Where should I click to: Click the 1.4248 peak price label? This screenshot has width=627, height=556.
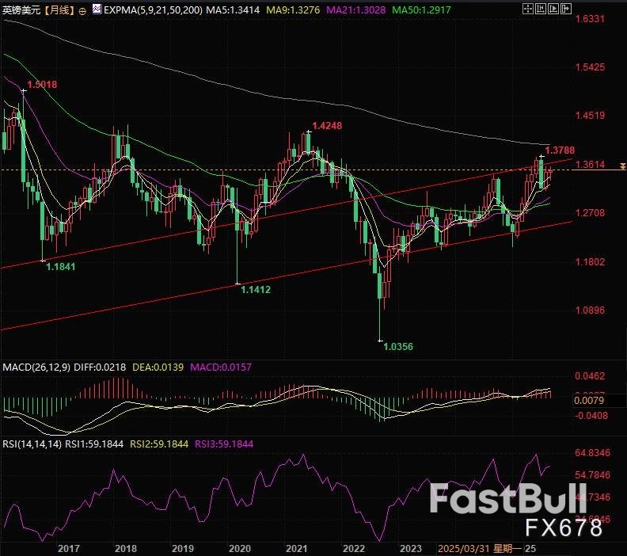point(327,126)
